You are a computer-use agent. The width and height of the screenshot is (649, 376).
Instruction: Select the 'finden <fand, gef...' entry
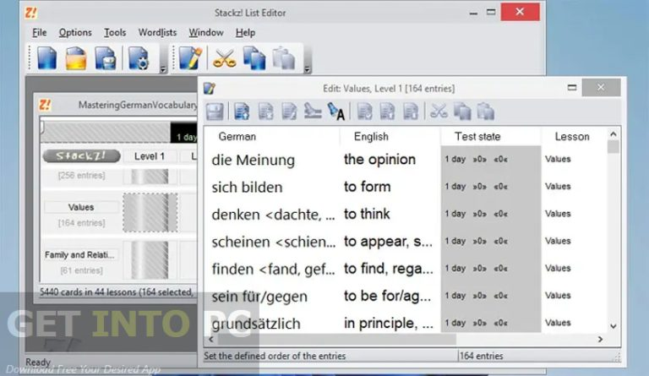pyautogui.click(x=273, y=270)
